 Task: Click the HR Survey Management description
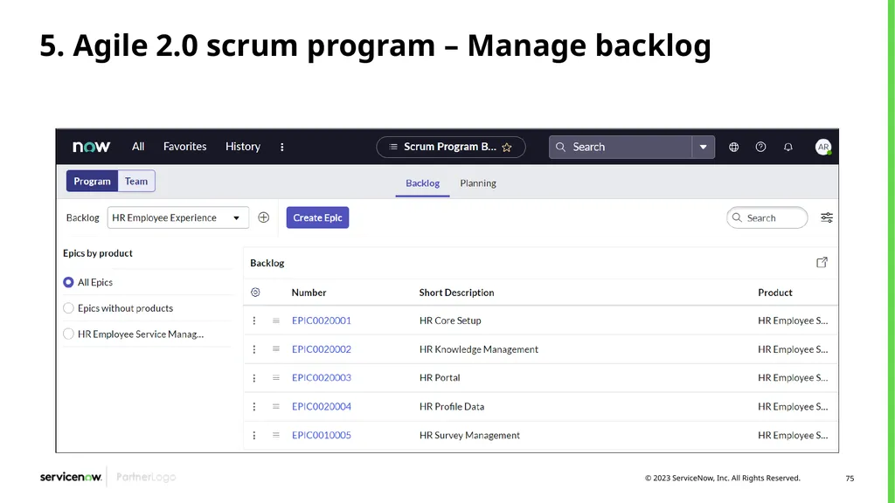pos(469,435)
